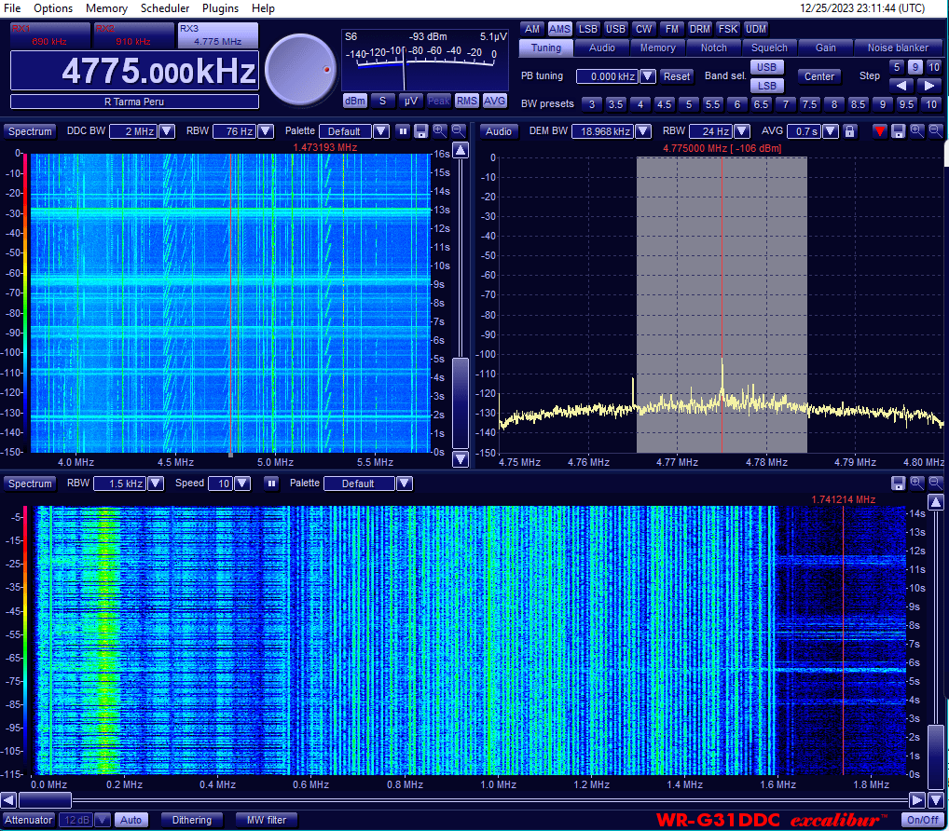The width and height of the screenshot is (949, 831).
Task: Open the Plugins menu
Action: 220,8
